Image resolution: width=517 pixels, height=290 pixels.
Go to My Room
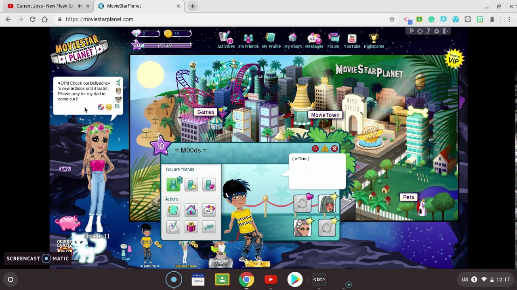click(x=293, y=40)
